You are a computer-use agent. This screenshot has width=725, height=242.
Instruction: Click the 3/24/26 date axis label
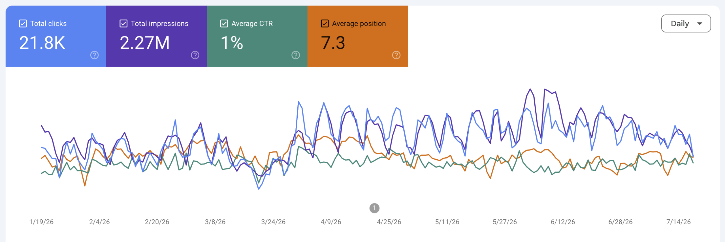point(273,222)
